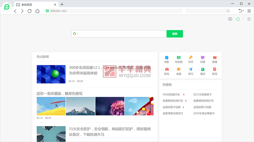Image resolution: width=254 pixels, height=142 pixels.
Task: Switch to grid view icon
Action: pyautogui.click(x=230, y=19)
